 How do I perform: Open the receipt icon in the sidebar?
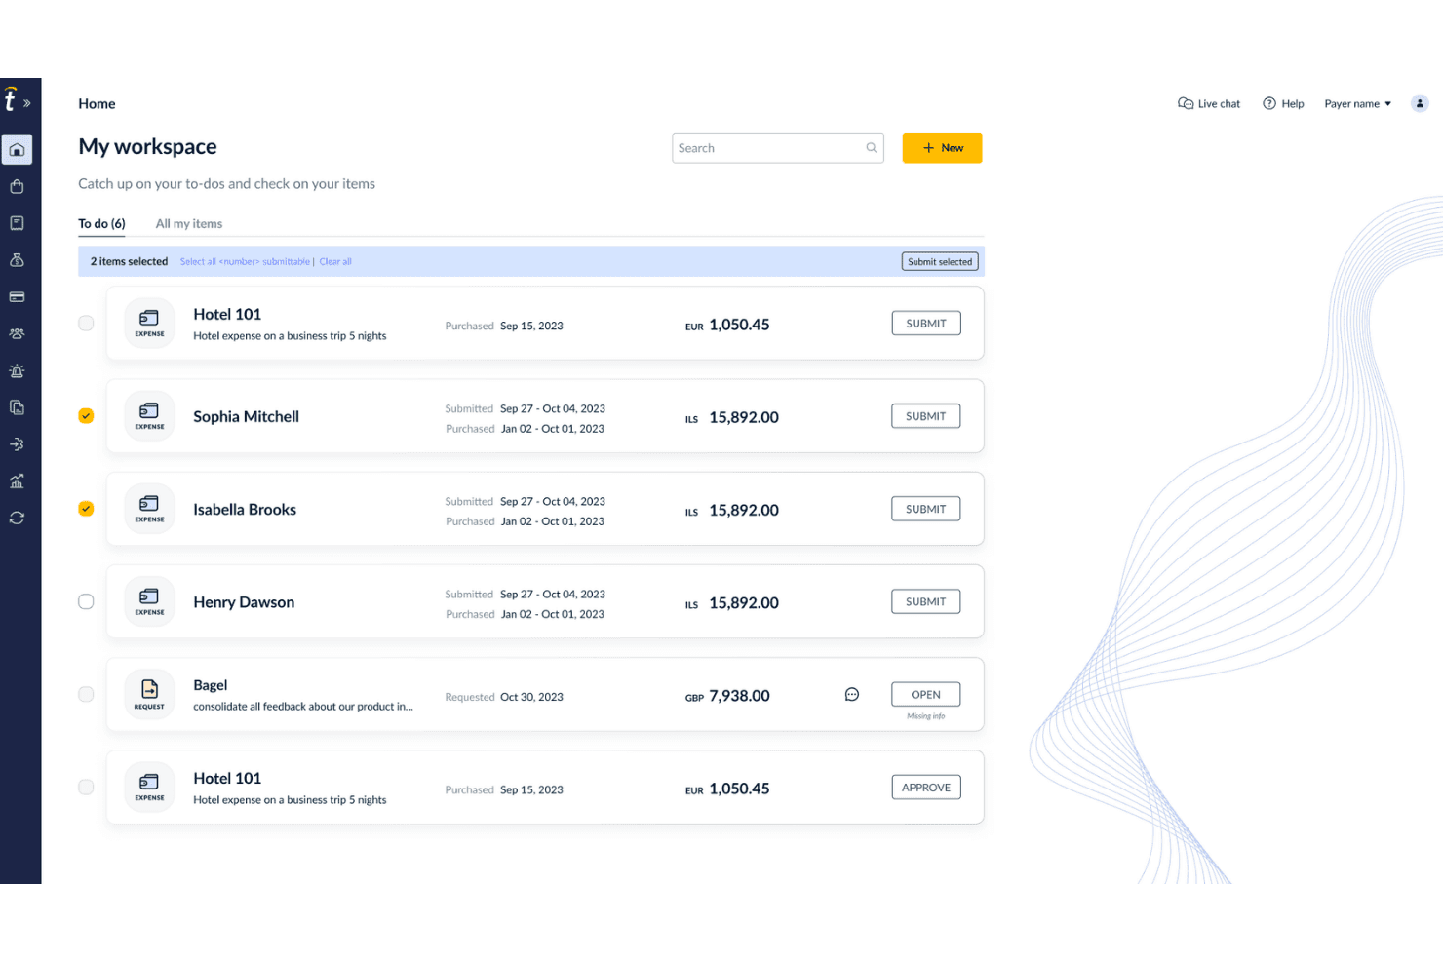click(x=17, y=223)
